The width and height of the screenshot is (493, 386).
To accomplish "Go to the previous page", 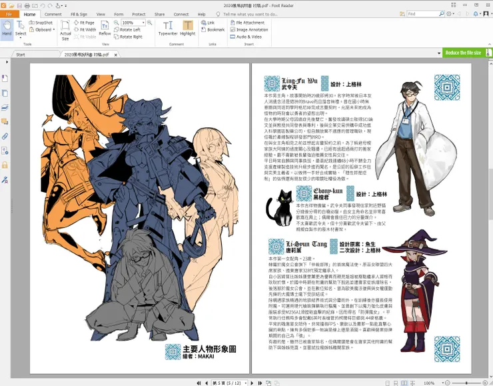I will pyautogui.click(x=207, y=383).
